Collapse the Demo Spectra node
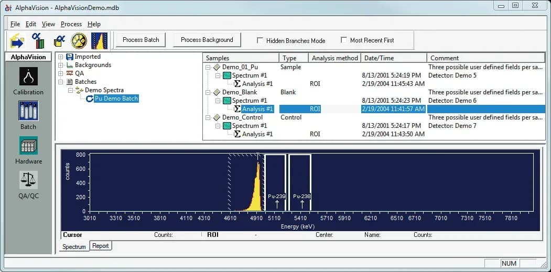This screenshot has width=551, height=272. click(71, 90)
